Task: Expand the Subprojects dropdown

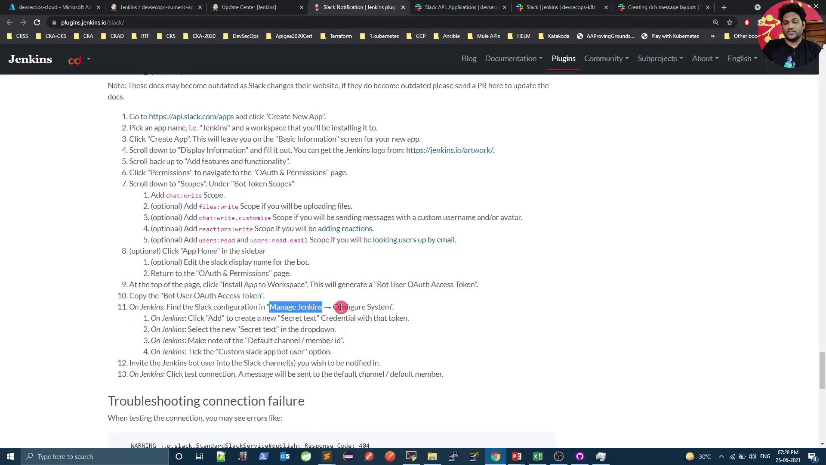Action: [660, 59]
